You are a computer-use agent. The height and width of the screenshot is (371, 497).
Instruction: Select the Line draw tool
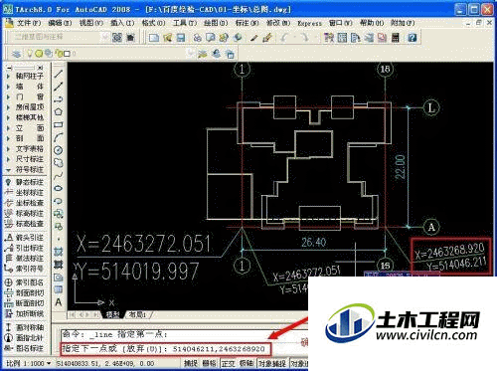click(x=59, y=74)
